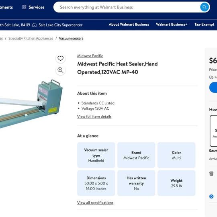Focus the Walmart Business search field

pyautogui.click(x=127, y=7)
